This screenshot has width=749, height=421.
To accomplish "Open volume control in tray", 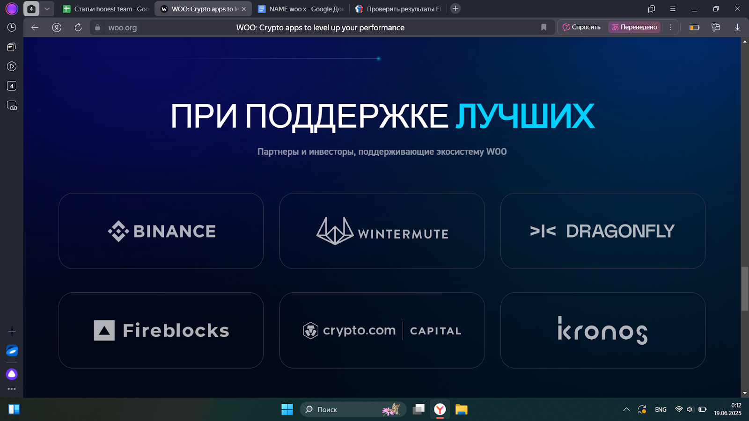I will [x=690, y=409].
